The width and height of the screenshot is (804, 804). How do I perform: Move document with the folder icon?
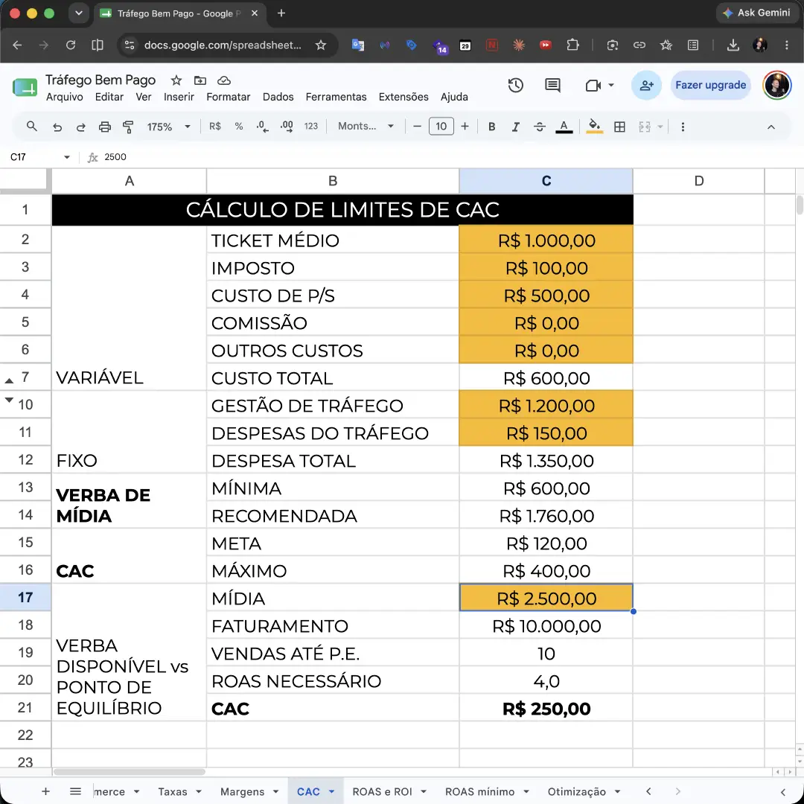tap(200, 80)
